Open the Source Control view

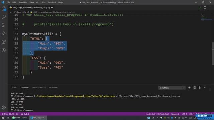(x=4, y=25)
